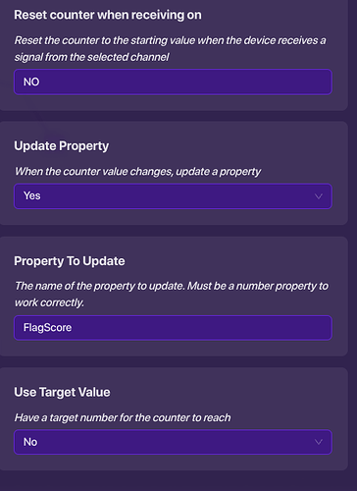The height and width of the screenshot is (491, 357).
Task: Focus the reset counter channel field
Action: tap(173, 82)
